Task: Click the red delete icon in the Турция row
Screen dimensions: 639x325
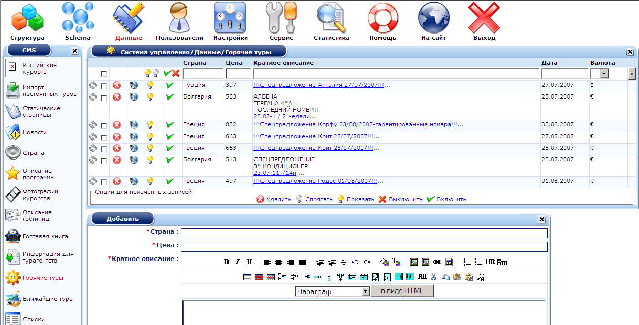Action: click(117, 85)
